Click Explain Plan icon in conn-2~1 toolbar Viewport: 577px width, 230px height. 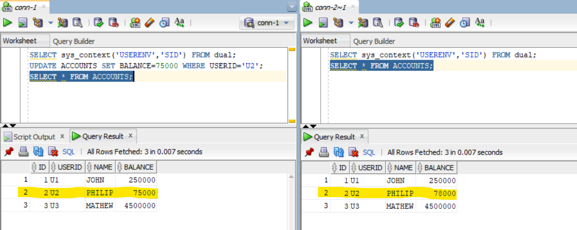click(x=338, y=23)
